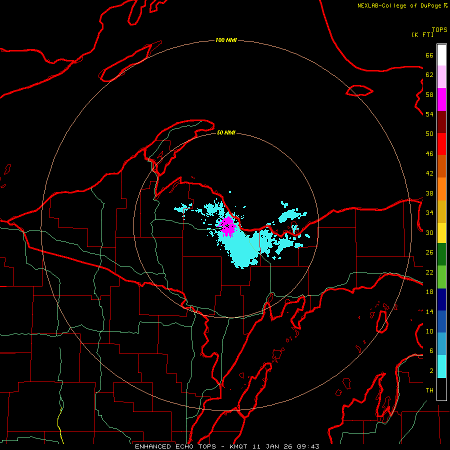
Task: Select the cyan swatch in the legend bar
Action: tap(441, 366)
